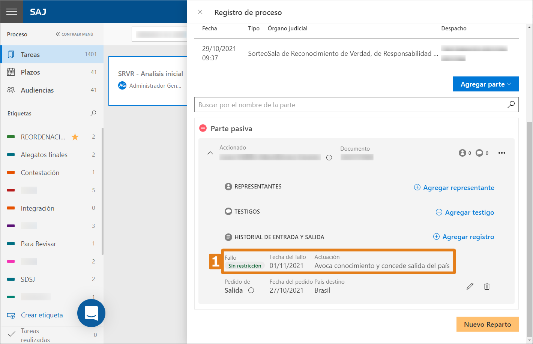Click the Alegatos finales color marker
The height and width of the screenshot is (344, 533).
tap(11, 155)
